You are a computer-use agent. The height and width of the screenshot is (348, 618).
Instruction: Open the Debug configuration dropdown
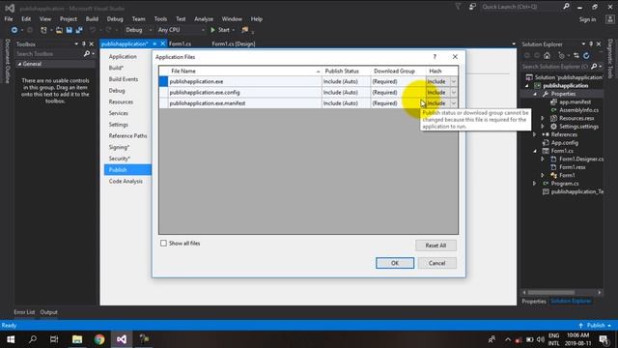pyautogui.click(x=139, y=30)
